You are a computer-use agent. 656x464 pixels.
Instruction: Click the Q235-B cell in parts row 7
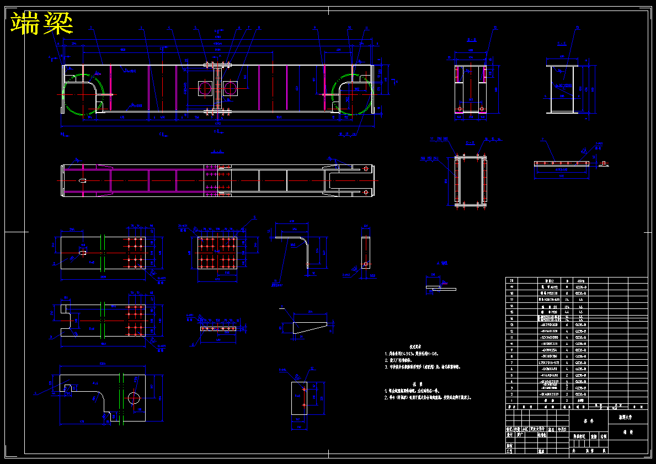pyautogui.click(x=581, y=362)
